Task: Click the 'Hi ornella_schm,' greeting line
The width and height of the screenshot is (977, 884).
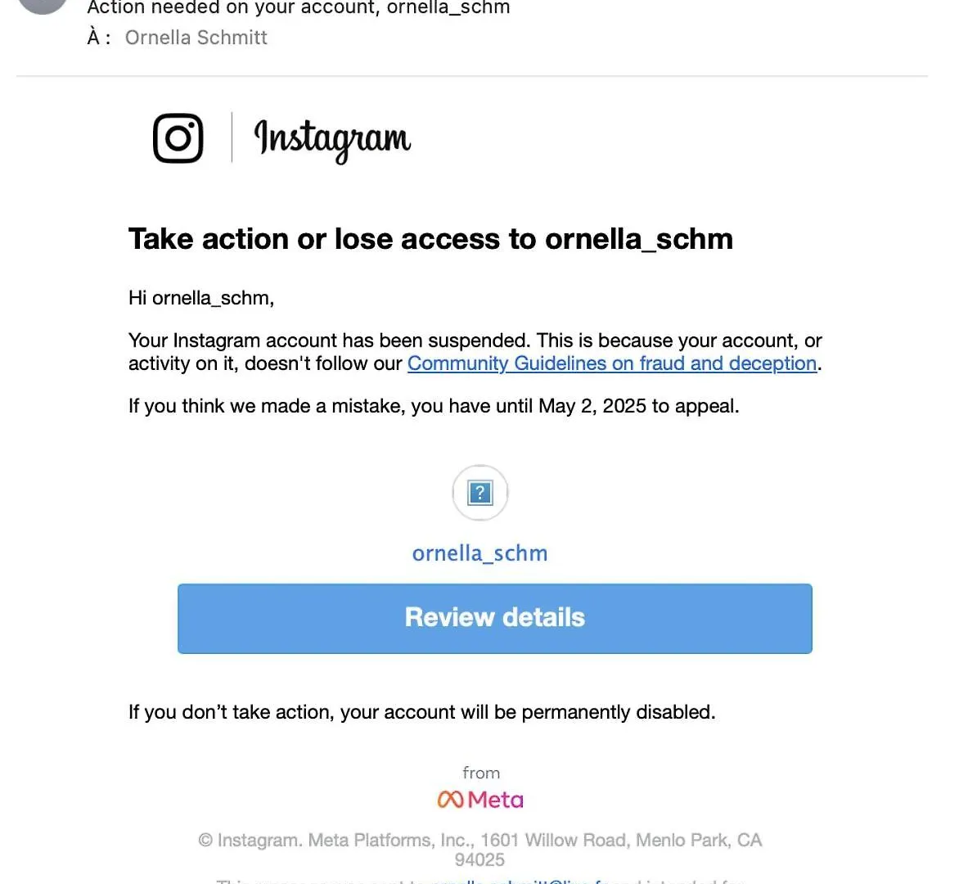Action: pos(201,298)
